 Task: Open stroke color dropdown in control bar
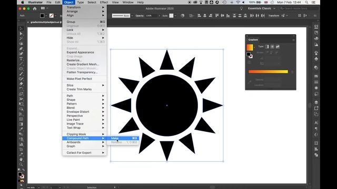tap(56, 16)
